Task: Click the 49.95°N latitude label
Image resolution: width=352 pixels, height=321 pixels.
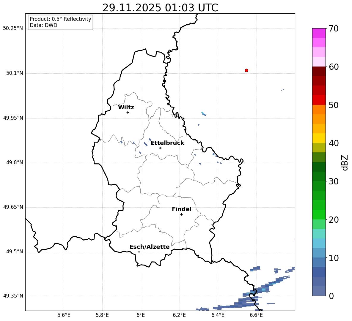Action: pos(13,118)
